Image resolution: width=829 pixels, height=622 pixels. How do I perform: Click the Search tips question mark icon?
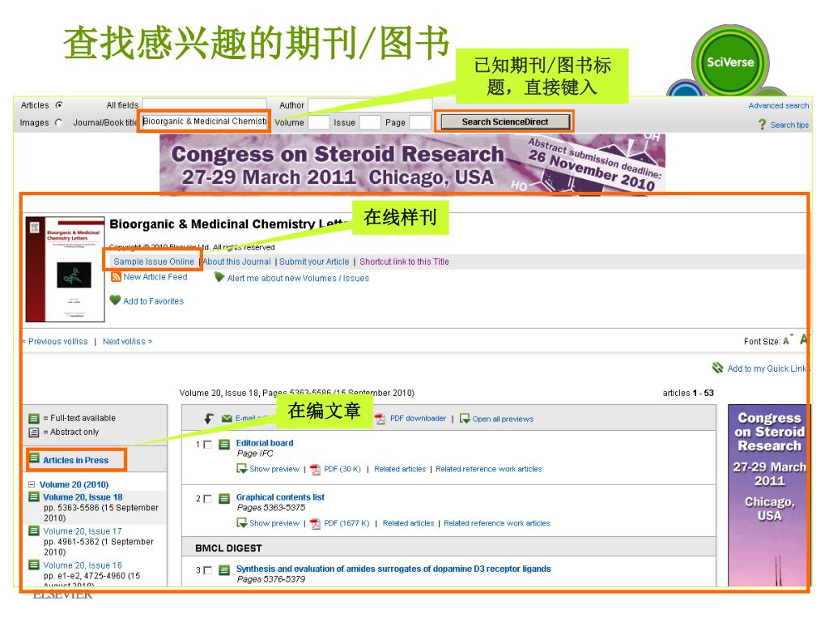click(762, 124)
